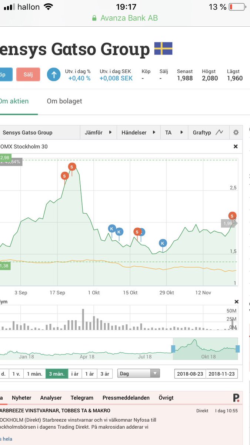
Task: Tap the battery indicator in status bar
Action: pyautogui.click(x=237, y=7)
